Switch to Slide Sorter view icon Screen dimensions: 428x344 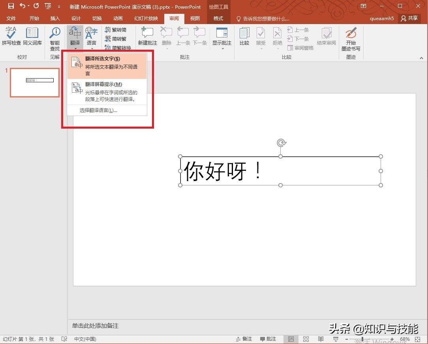[306, 339]
